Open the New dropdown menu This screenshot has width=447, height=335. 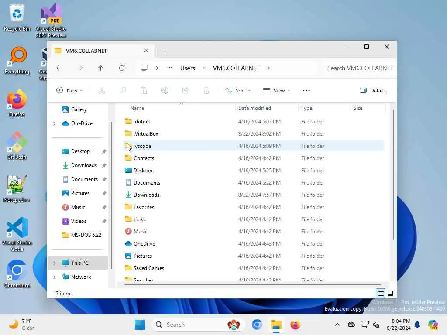pyautogui.click(x=69, y=91)
